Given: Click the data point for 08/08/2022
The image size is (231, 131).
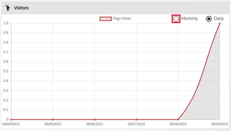Looking at the screenshot, I should click(178, 120).
